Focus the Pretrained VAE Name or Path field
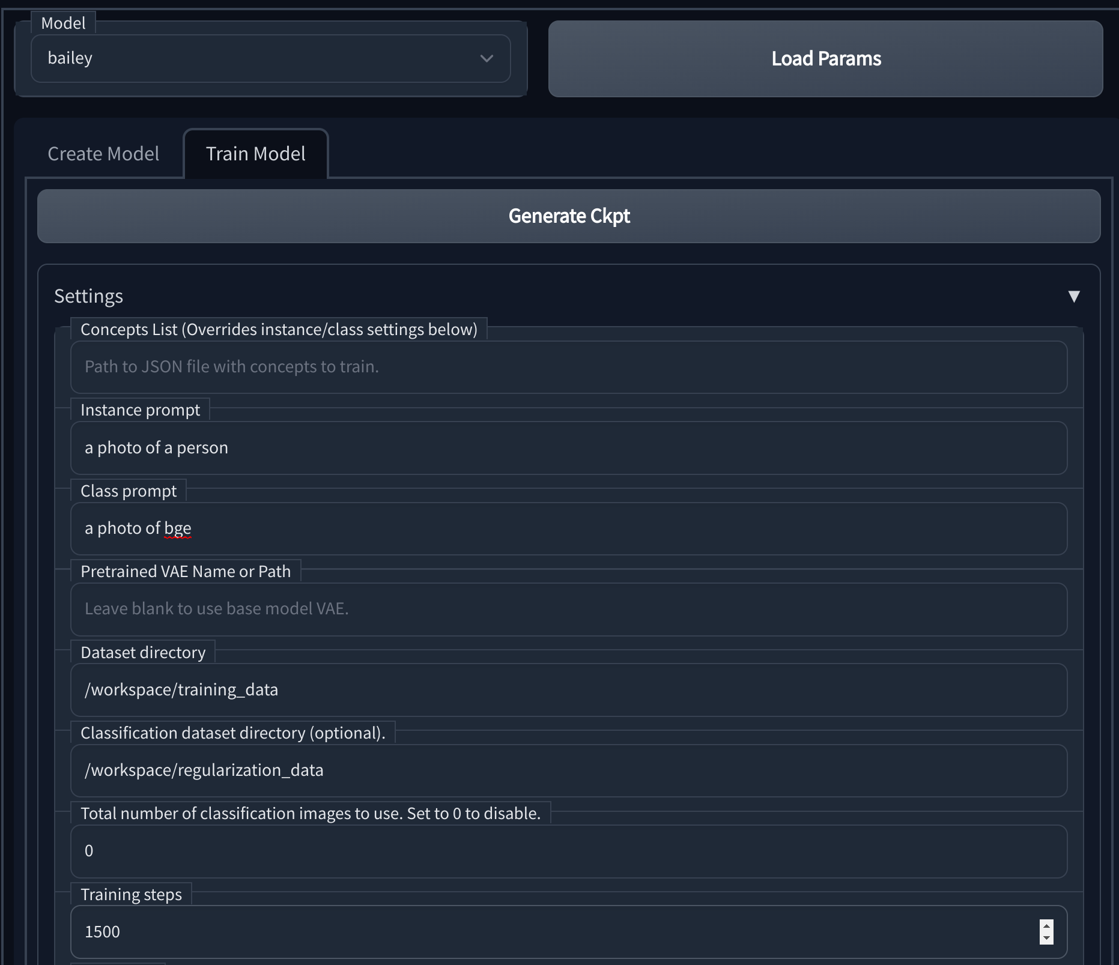Image resolution: width=1119 pixels, height=965 pixels. tap(568, 609)
